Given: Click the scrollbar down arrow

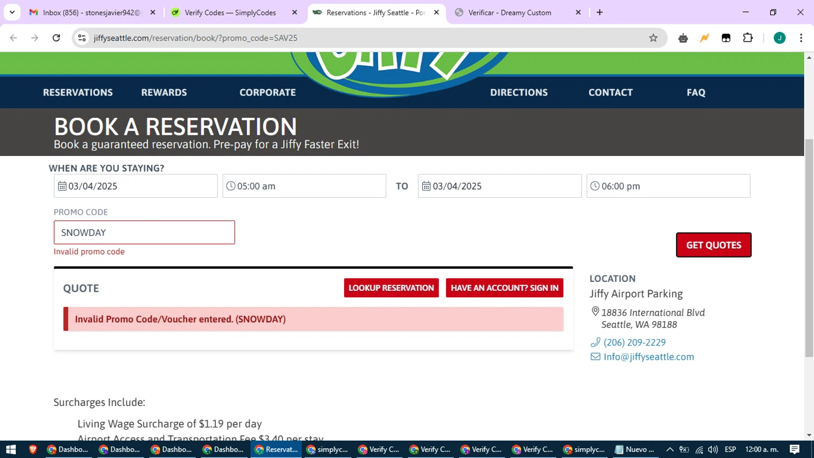Looking at the screenshot, I should coord(809,435).
